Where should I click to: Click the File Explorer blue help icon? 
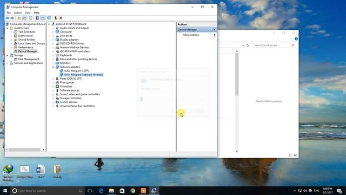click(296, 39)
